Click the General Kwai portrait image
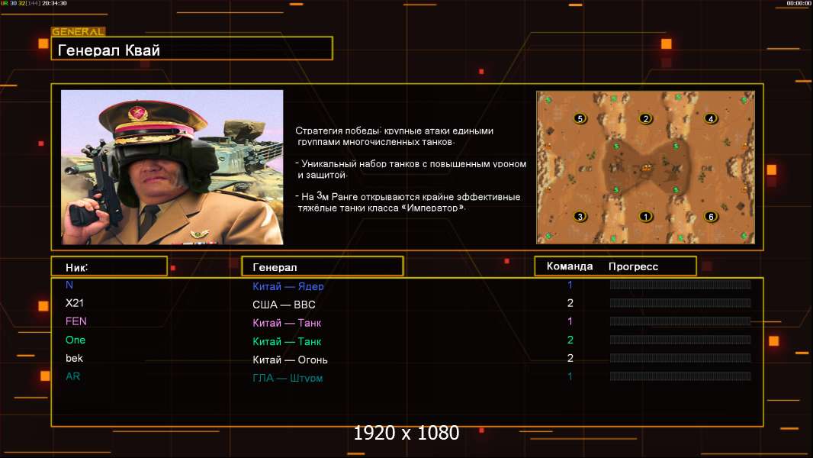This screenshot has height=458, width=813. coord(172,167)
